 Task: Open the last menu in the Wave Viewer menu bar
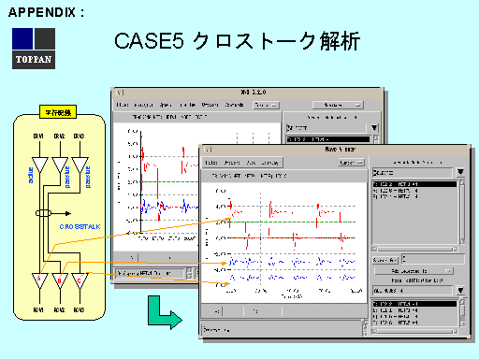click(269, 163)
